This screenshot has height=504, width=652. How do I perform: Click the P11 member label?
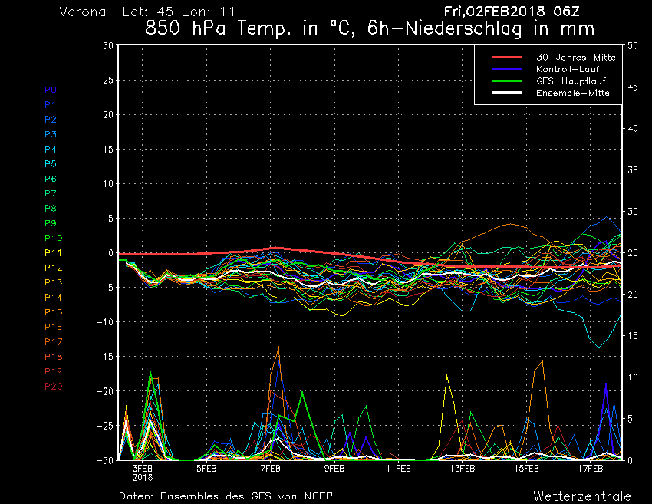pyautogui.click(x=53, y=253)
